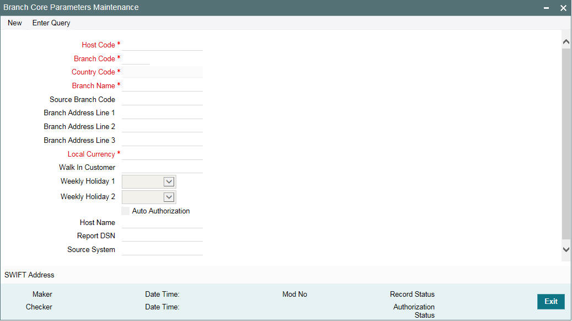Viewport: 572px width, 321px height.
Task: Click the scroll up arrow
Action: (x=566, y=42)
